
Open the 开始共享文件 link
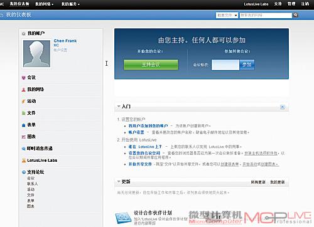coord(140,164)
